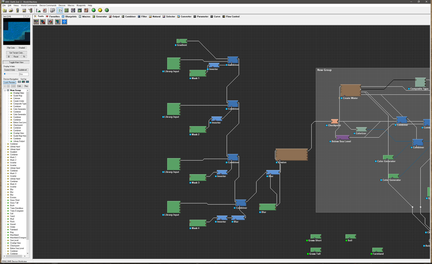Switch to the Favorites tab
Screen dimensions: 432x264
(x=53, y=16)
